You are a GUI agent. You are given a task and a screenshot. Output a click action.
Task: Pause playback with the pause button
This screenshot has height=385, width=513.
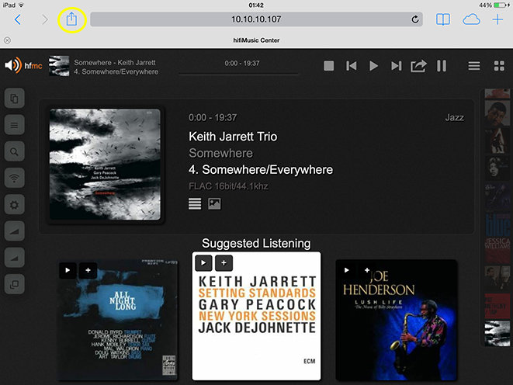click(x=442, y=66)
